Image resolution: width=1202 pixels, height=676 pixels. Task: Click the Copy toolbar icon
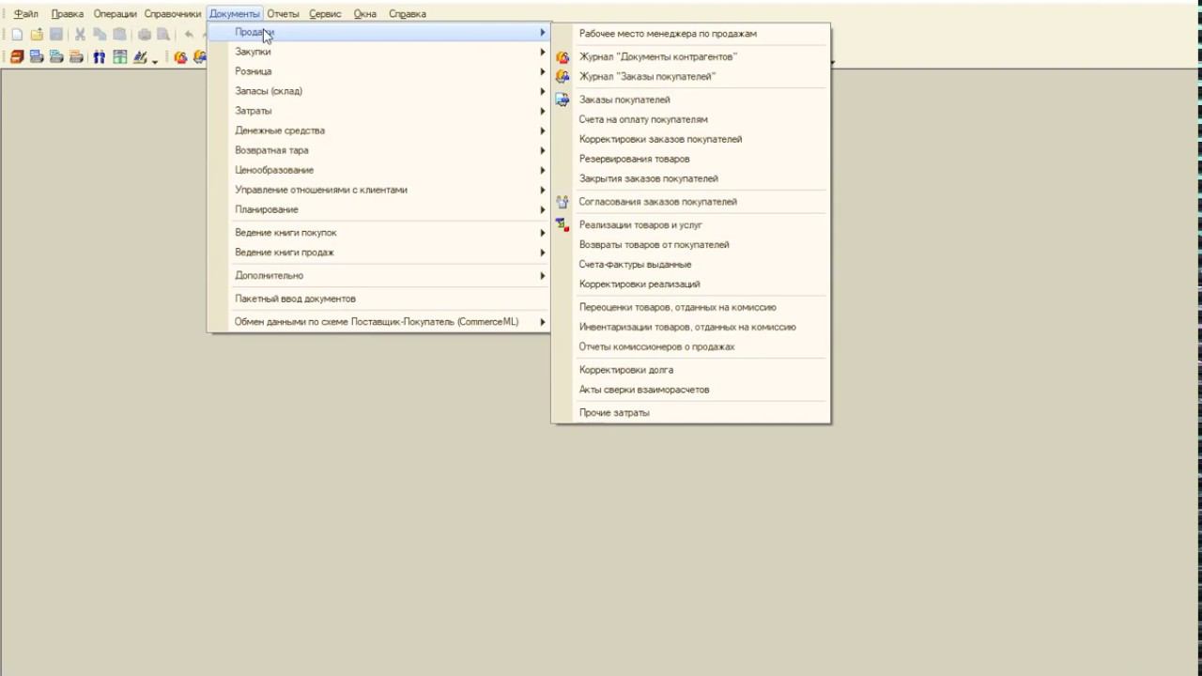[x=100, y=35]
